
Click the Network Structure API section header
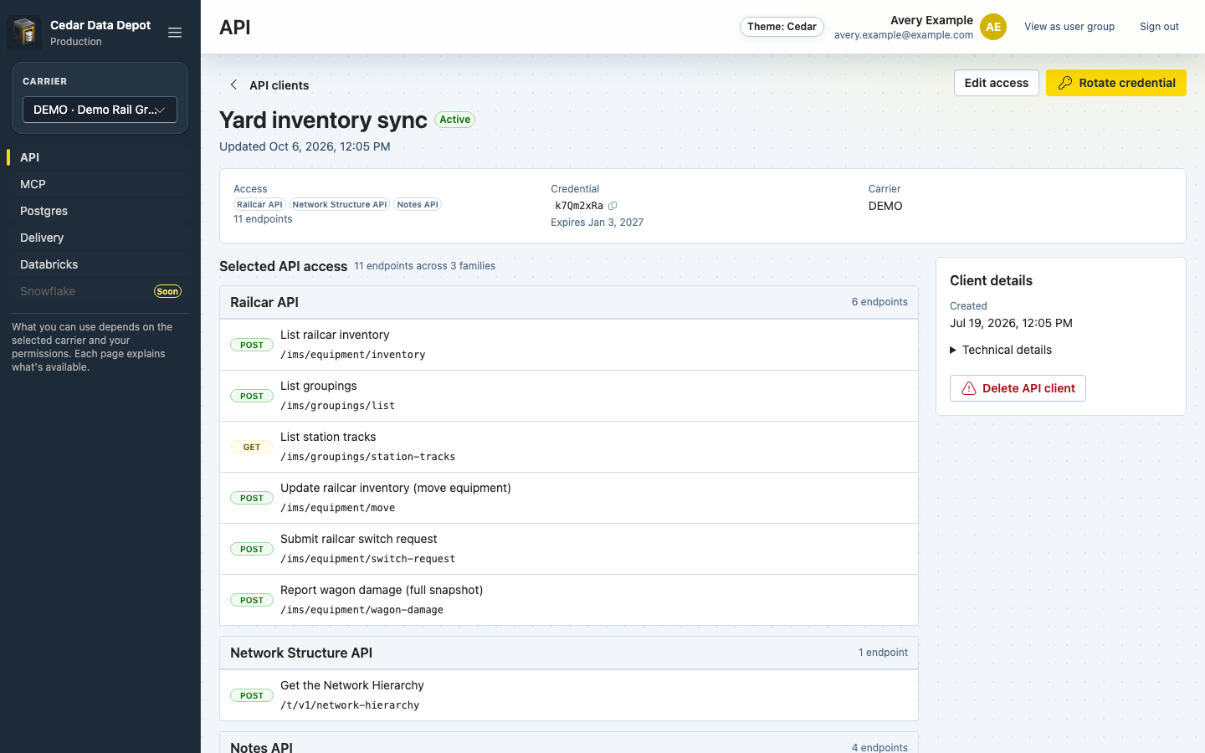coord(569,653)
